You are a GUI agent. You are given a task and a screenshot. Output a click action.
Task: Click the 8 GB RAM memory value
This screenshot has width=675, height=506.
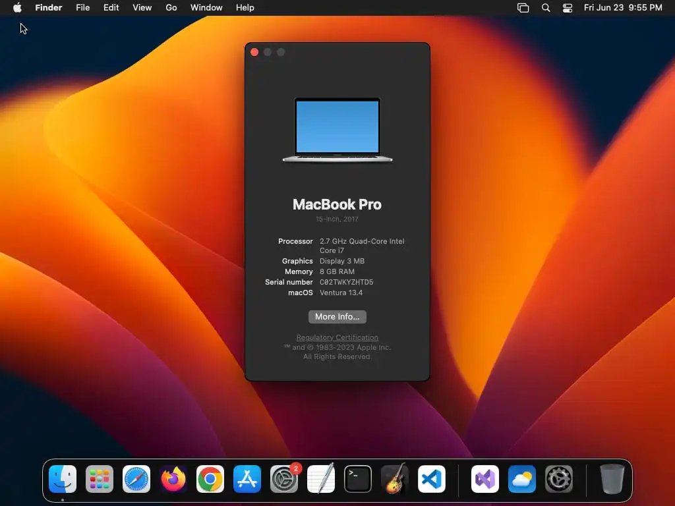click(x=337, y=271)
